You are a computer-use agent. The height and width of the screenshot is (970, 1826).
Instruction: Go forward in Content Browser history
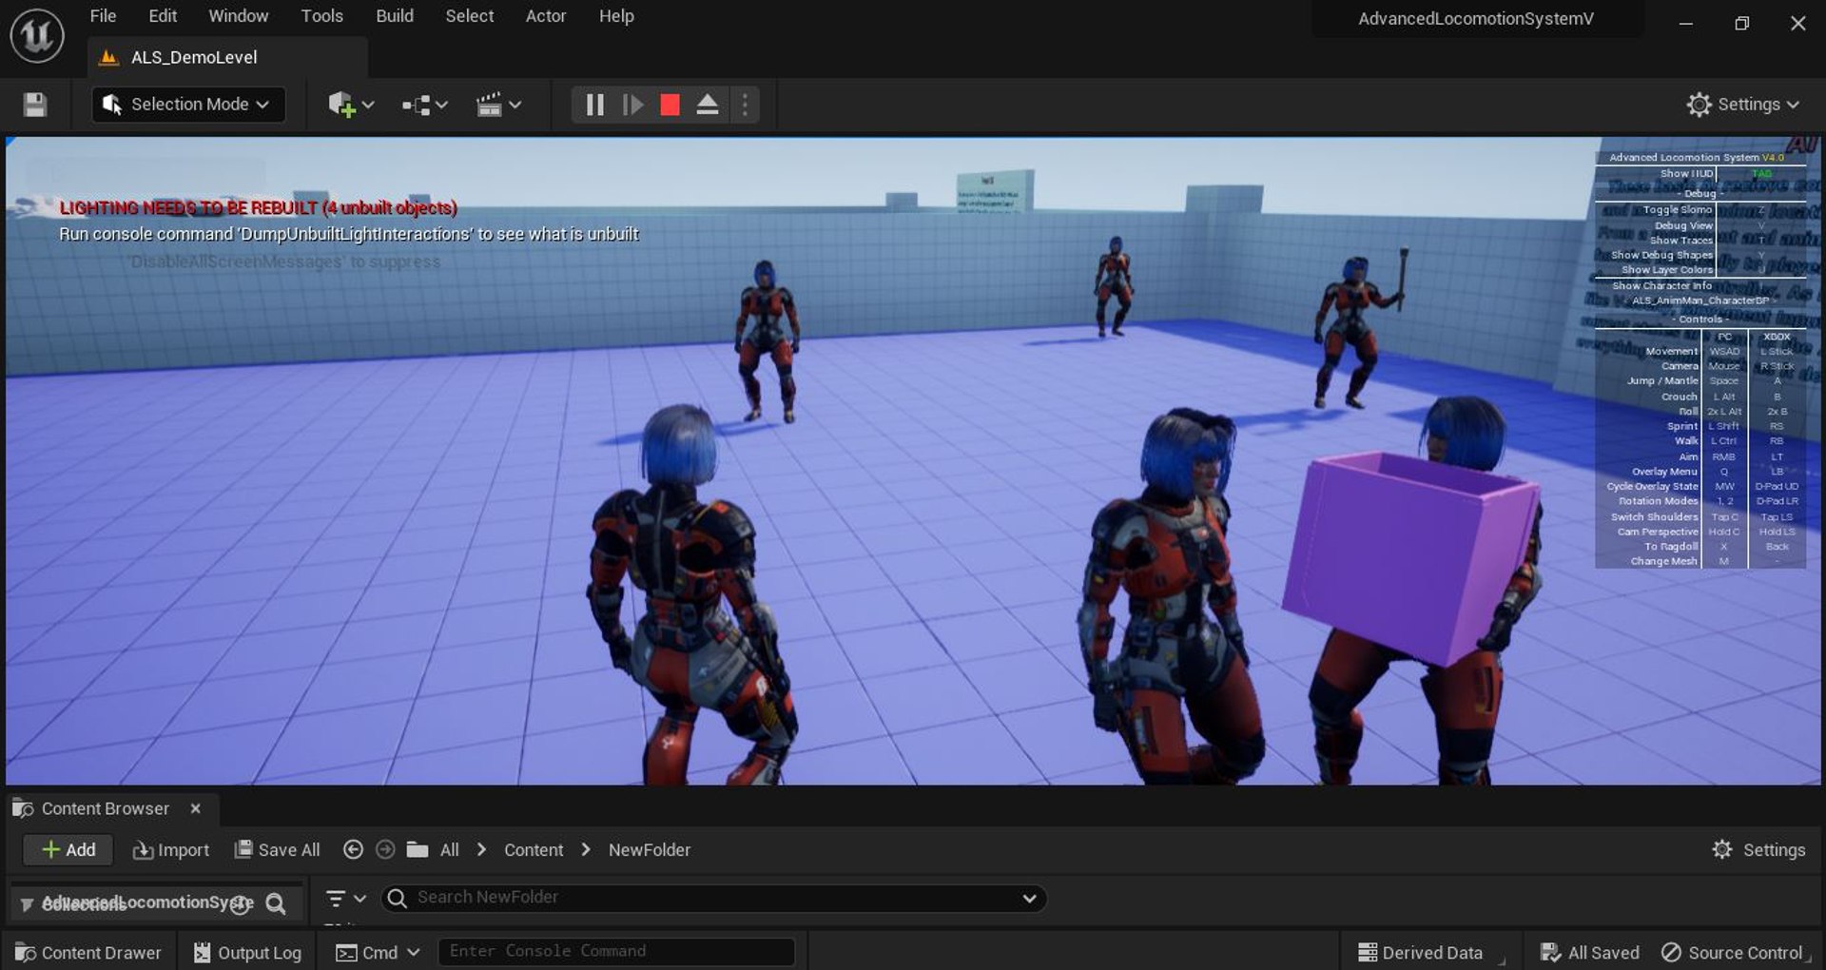385,849
